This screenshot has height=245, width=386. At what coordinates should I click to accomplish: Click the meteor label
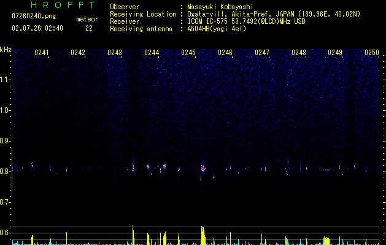(x=87, y=19)
